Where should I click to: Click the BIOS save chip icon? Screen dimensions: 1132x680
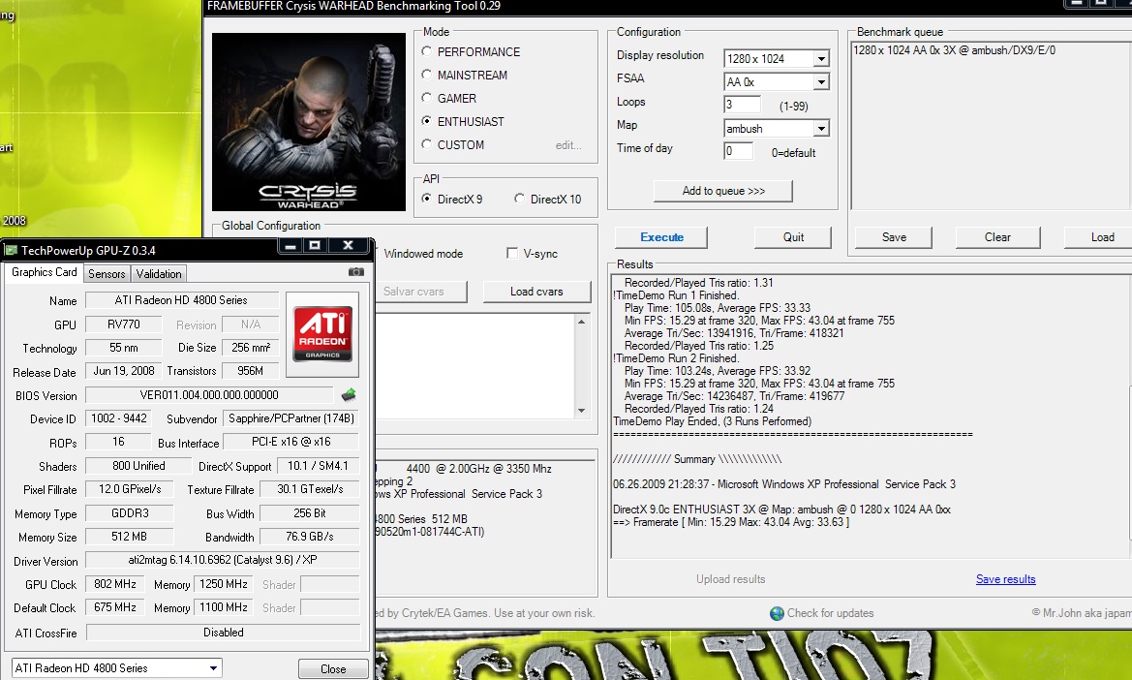point(349,394)
